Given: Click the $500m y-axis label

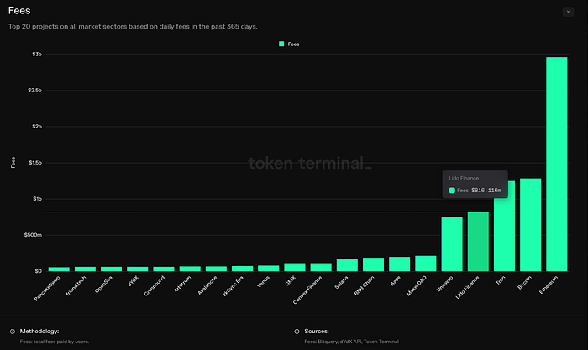Looking at the screenshot, I should coord(33,235).
